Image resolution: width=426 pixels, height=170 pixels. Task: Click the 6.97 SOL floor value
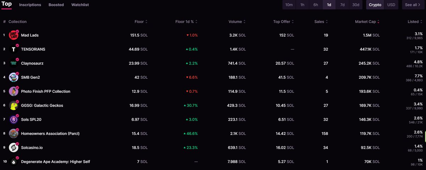pos(140,120)
